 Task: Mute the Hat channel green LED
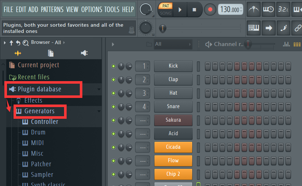(x=113, y=93)
